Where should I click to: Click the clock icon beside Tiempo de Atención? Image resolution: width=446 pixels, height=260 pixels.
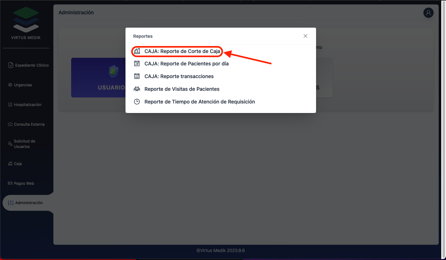pyautogui.click(x=137, y=102)
